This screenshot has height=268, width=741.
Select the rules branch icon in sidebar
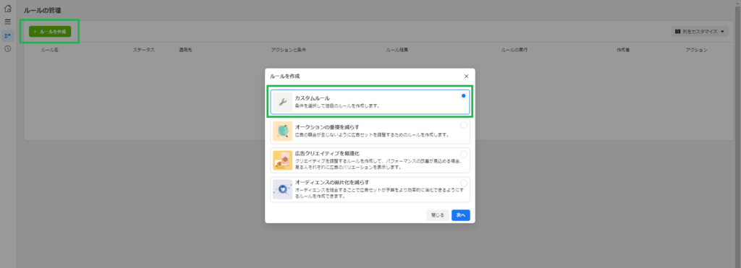pyautogui.click(x=7, y=35)
